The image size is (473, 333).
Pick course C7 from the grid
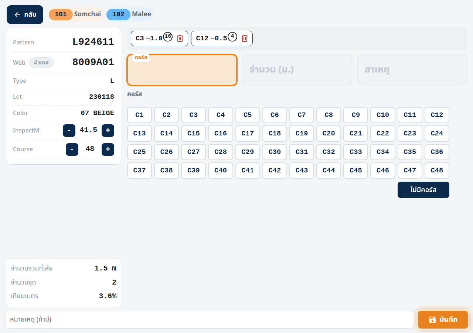[x=302, y=115]
